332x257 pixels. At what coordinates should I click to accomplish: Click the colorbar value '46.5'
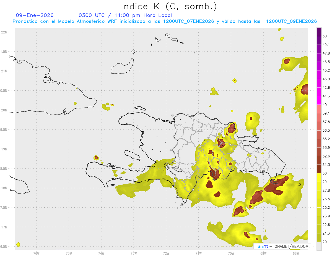326,62
